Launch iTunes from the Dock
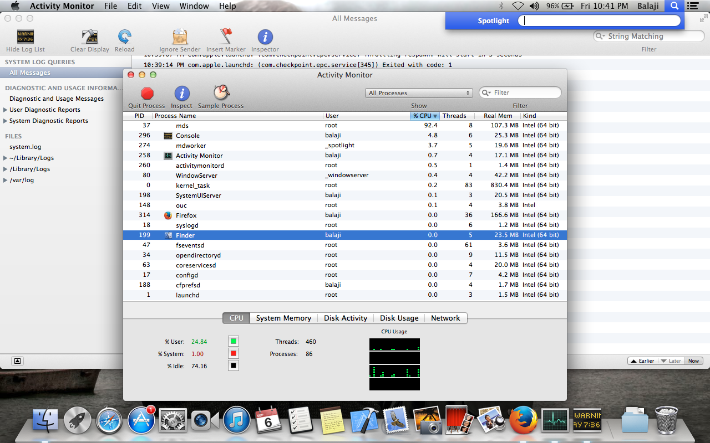 [237, 421]
